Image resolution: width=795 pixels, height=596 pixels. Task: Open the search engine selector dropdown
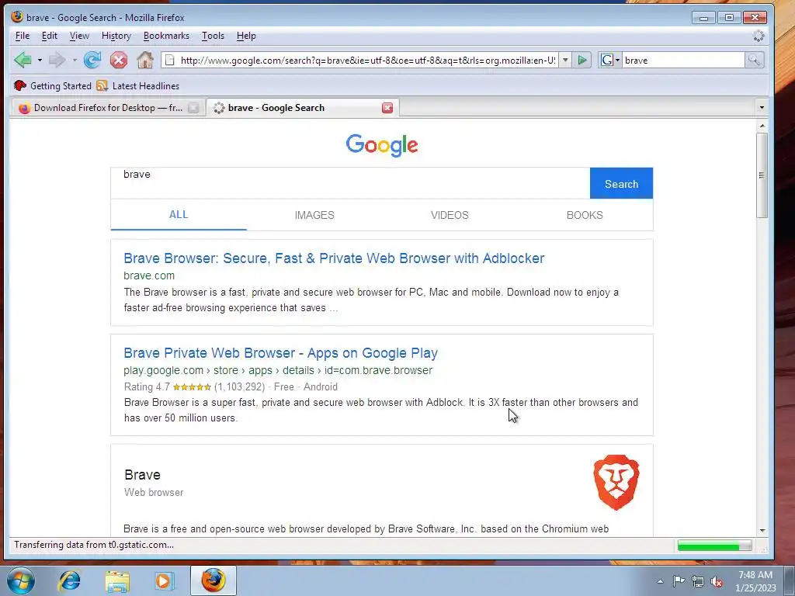pos(610,61)
